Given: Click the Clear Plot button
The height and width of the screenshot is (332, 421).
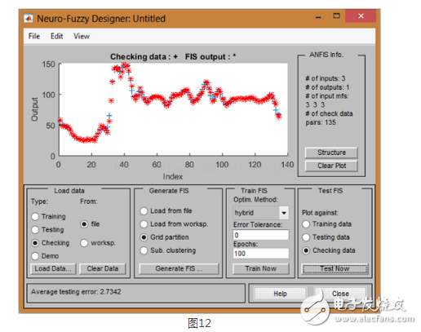Looking at the screenshot, I should (x=331, y=166).
